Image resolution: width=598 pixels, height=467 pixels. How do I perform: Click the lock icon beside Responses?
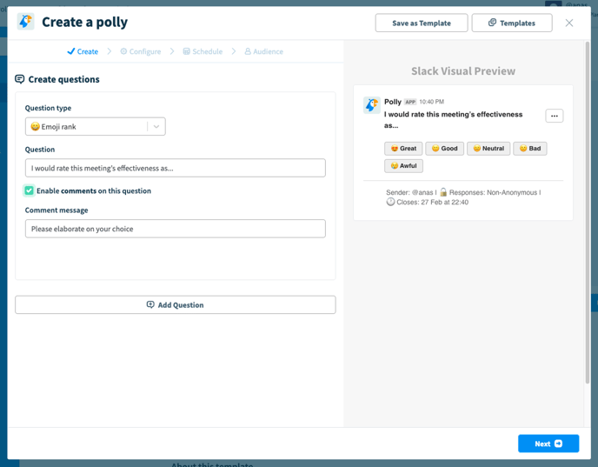click(443, 192)
